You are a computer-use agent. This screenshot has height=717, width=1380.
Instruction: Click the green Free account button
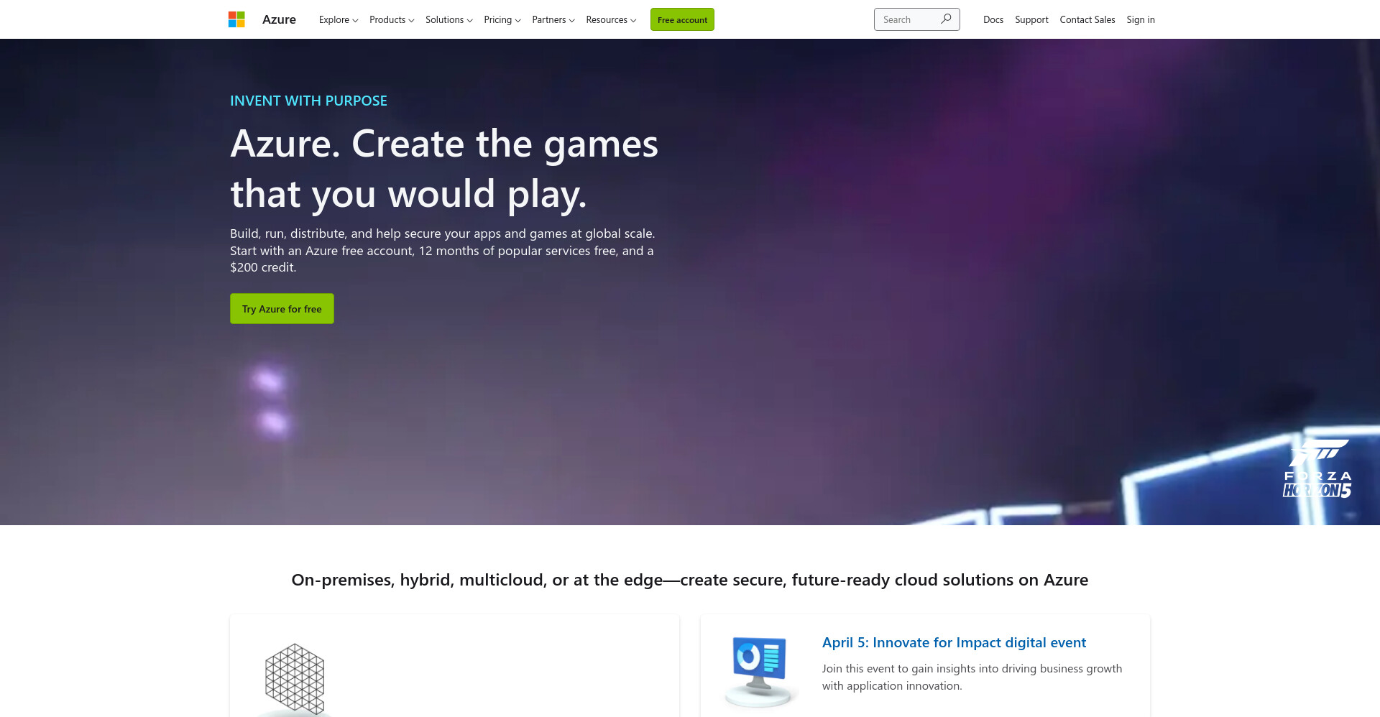682,19
